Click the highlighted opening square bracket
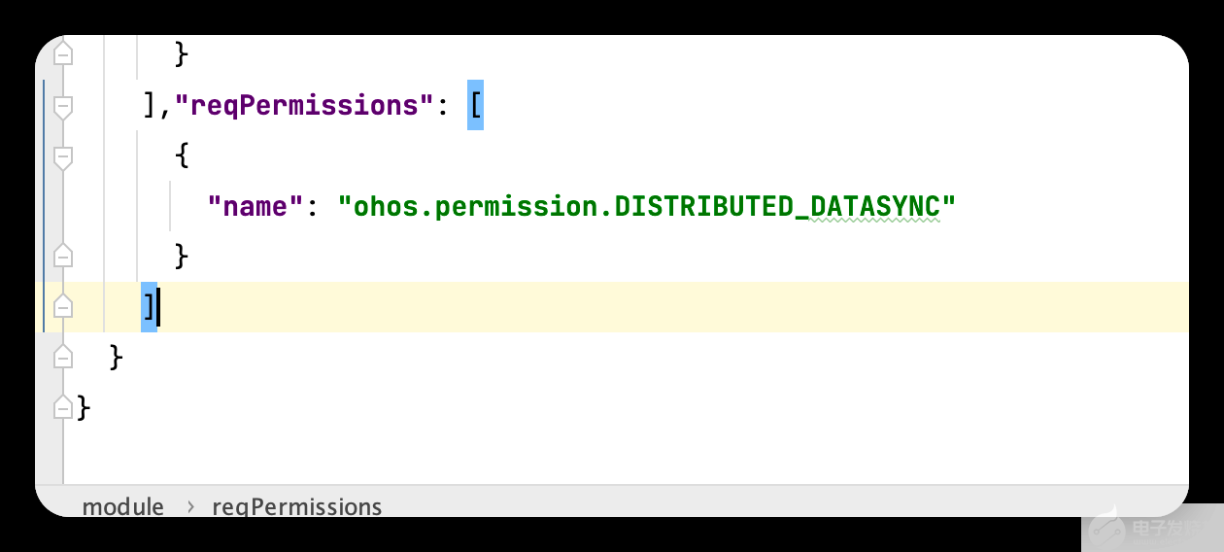 pos(475,106)
